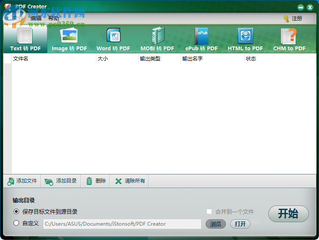Click the 清除所有 clear all button
The height and width of the screenshot is (240, 319).
129,181
